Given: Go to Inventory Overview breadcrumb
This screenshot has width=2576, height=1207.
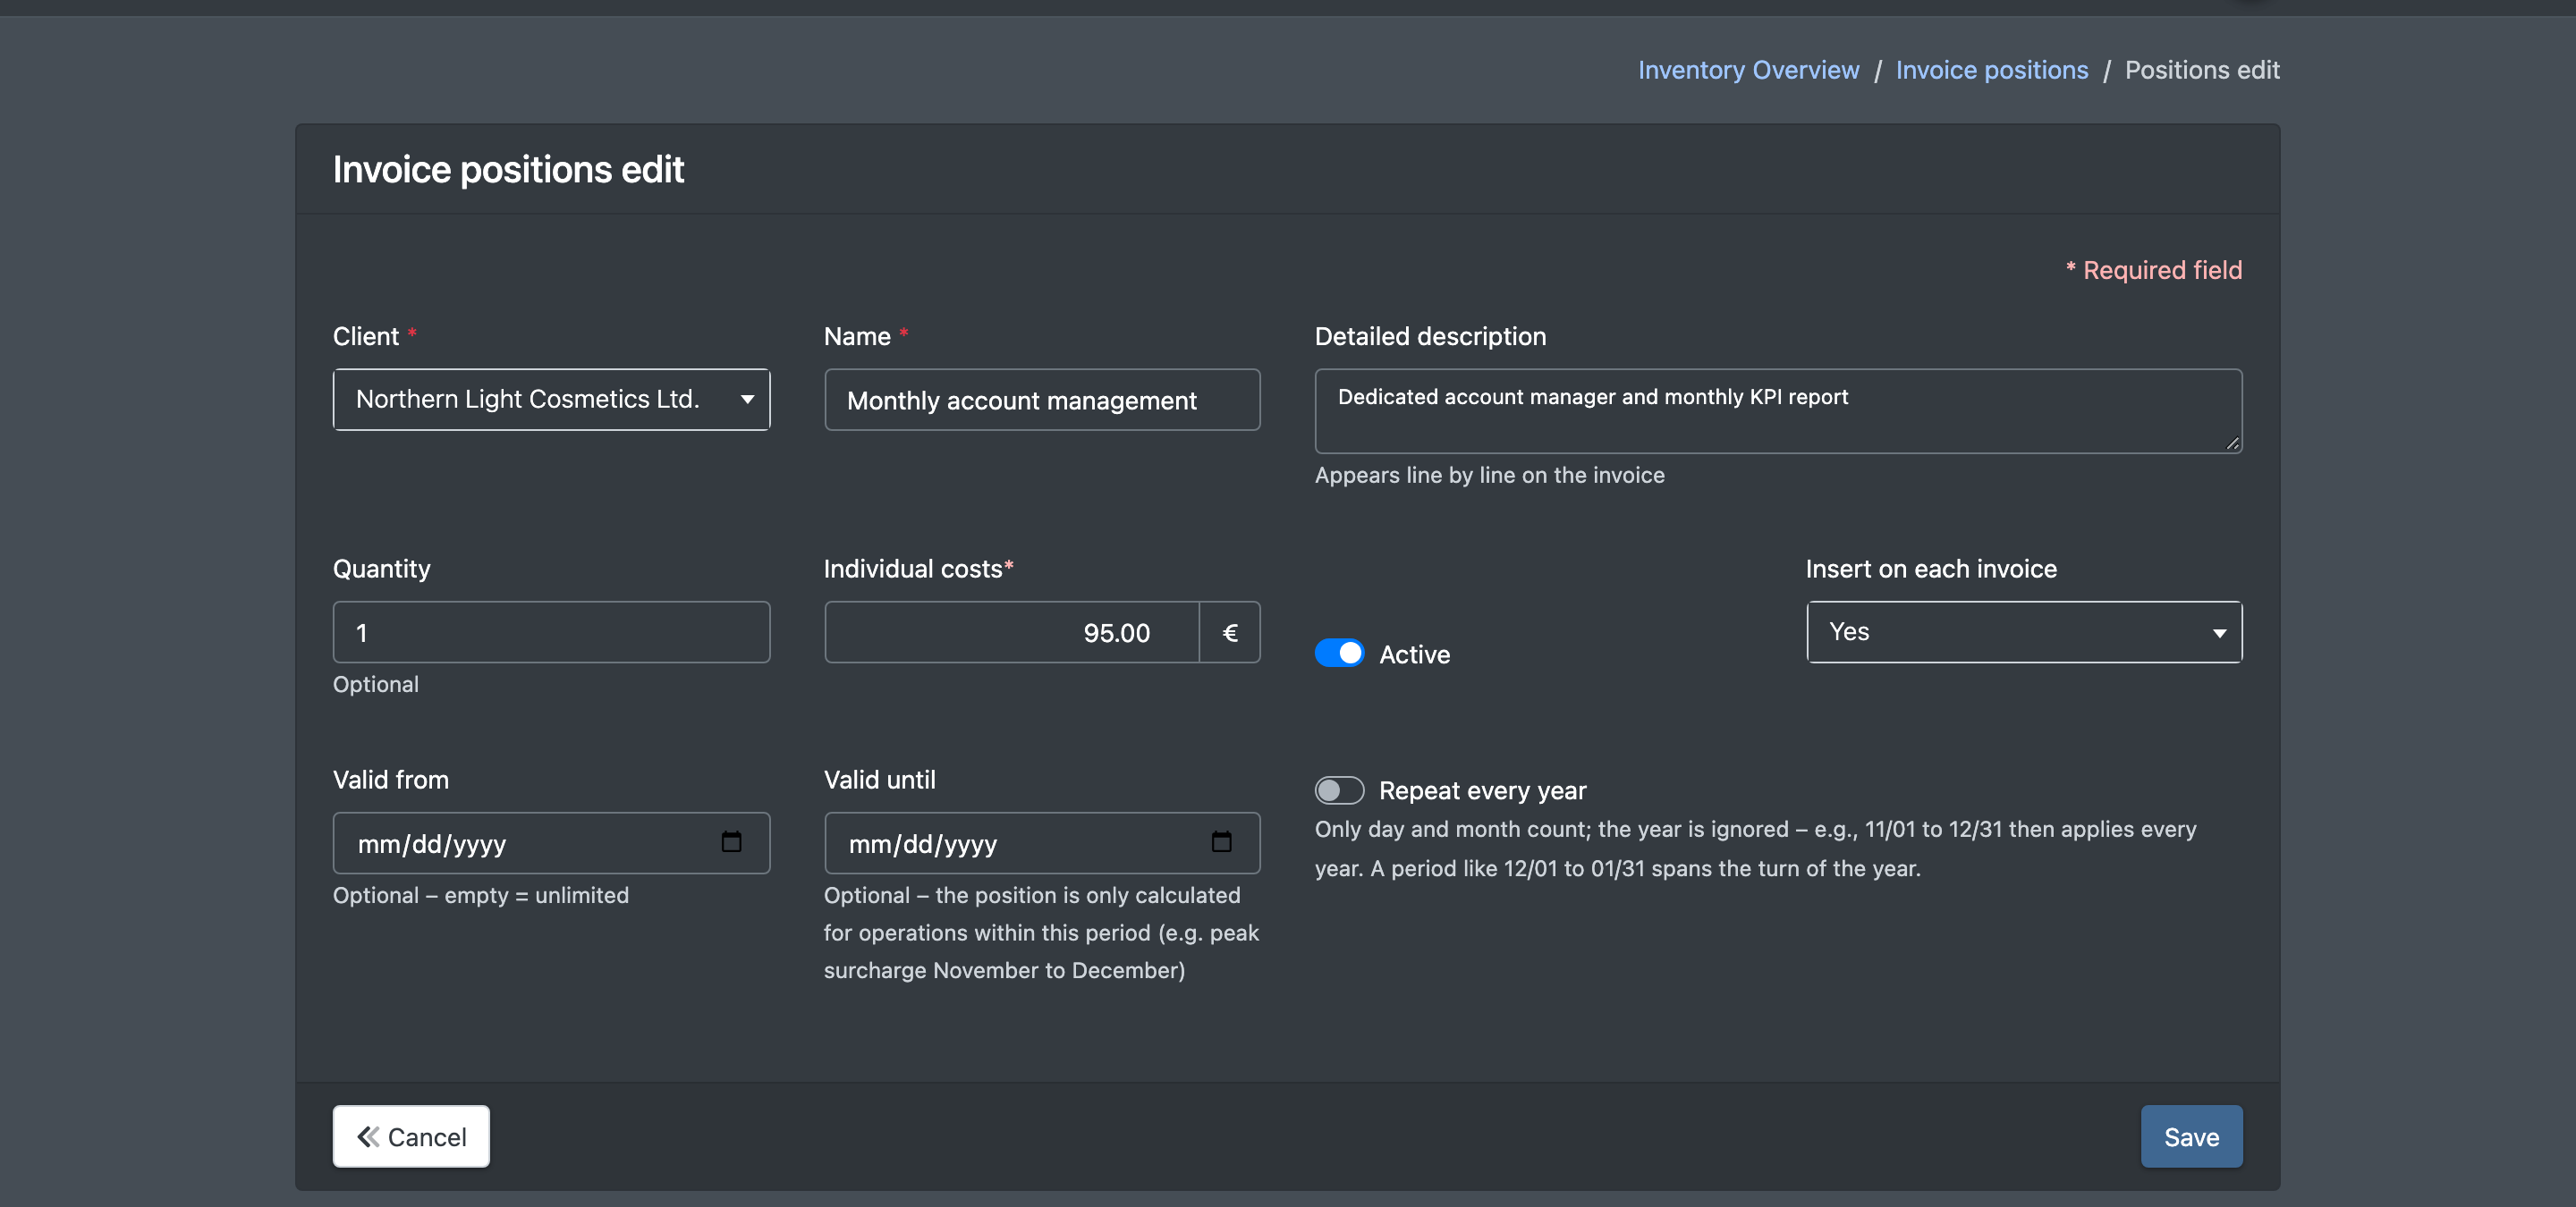Looking at the screenshot, I should 1748,70.
